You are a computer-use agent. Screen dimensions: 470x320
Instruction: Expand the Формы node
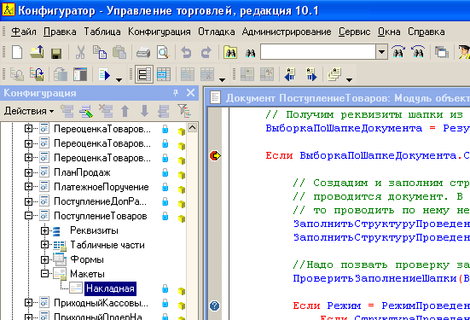[44, 259]
